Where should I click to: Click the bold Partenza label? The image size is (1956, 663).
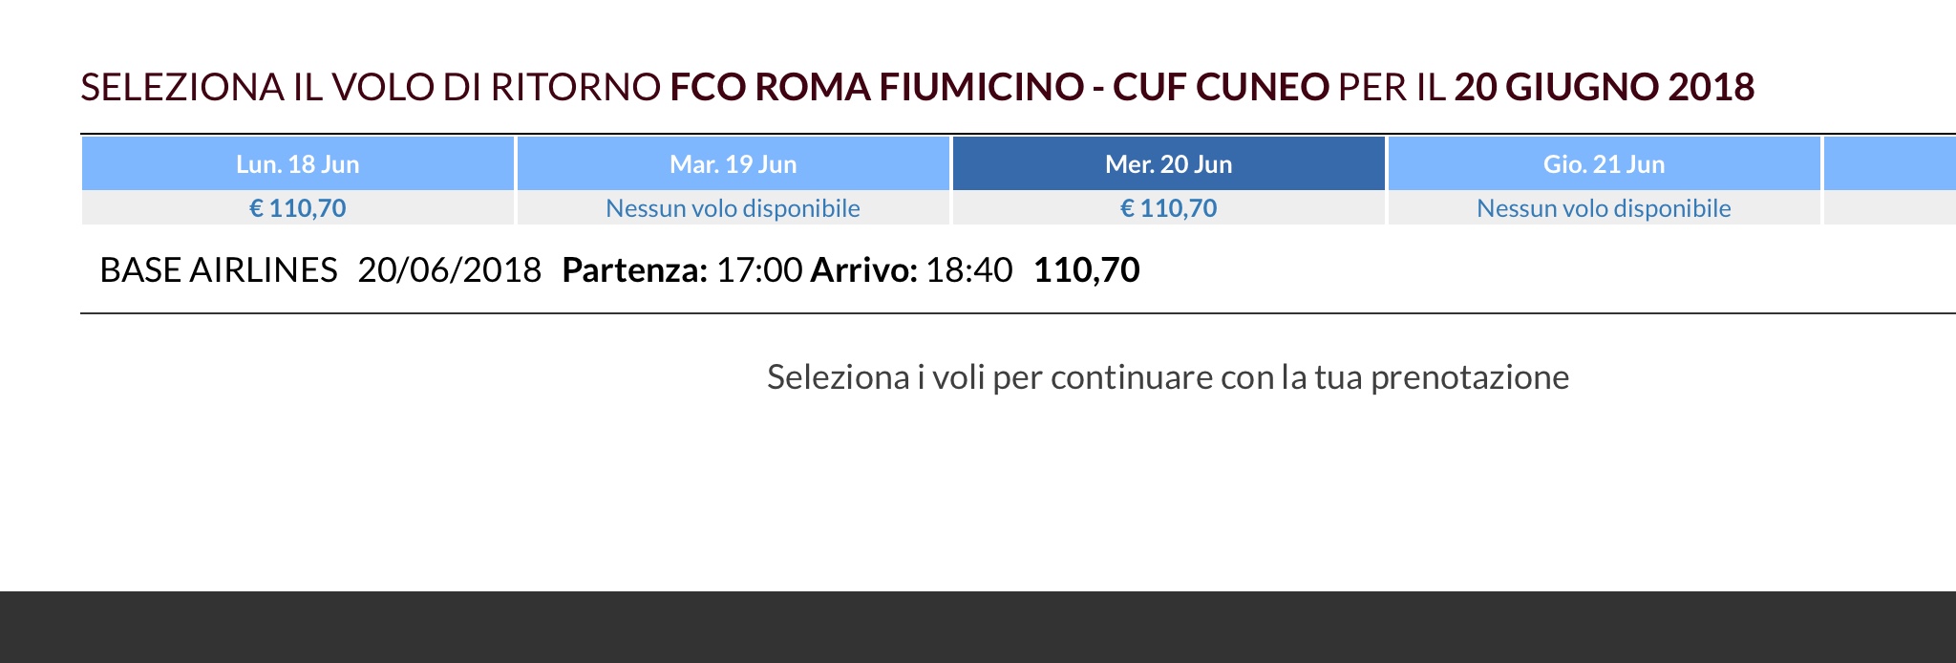click(634, 270)
